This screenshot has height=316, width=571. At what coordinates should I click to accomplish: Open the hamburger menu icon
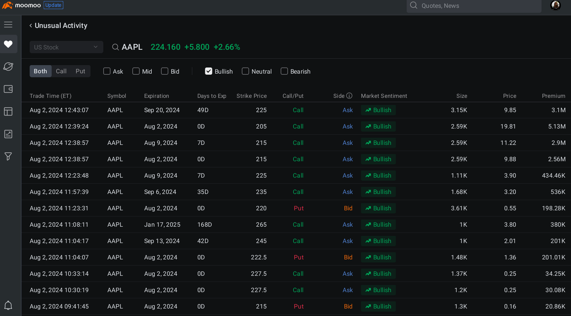8,25
